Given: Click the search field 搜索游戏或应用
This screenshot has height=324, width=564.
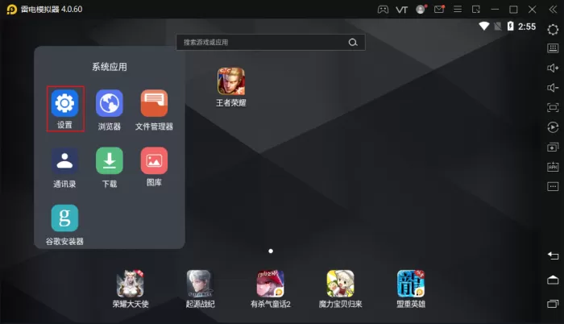Looking at the screenshot, I should pos(271,42).
